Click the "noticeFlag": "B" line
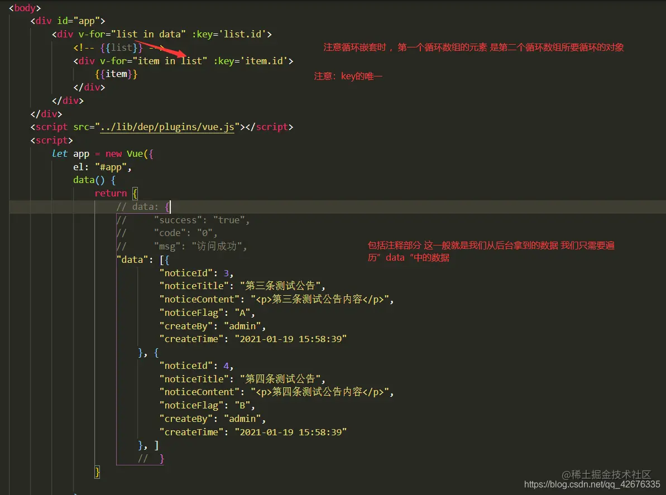Viewport: 666px width, 495px height. 207,405
